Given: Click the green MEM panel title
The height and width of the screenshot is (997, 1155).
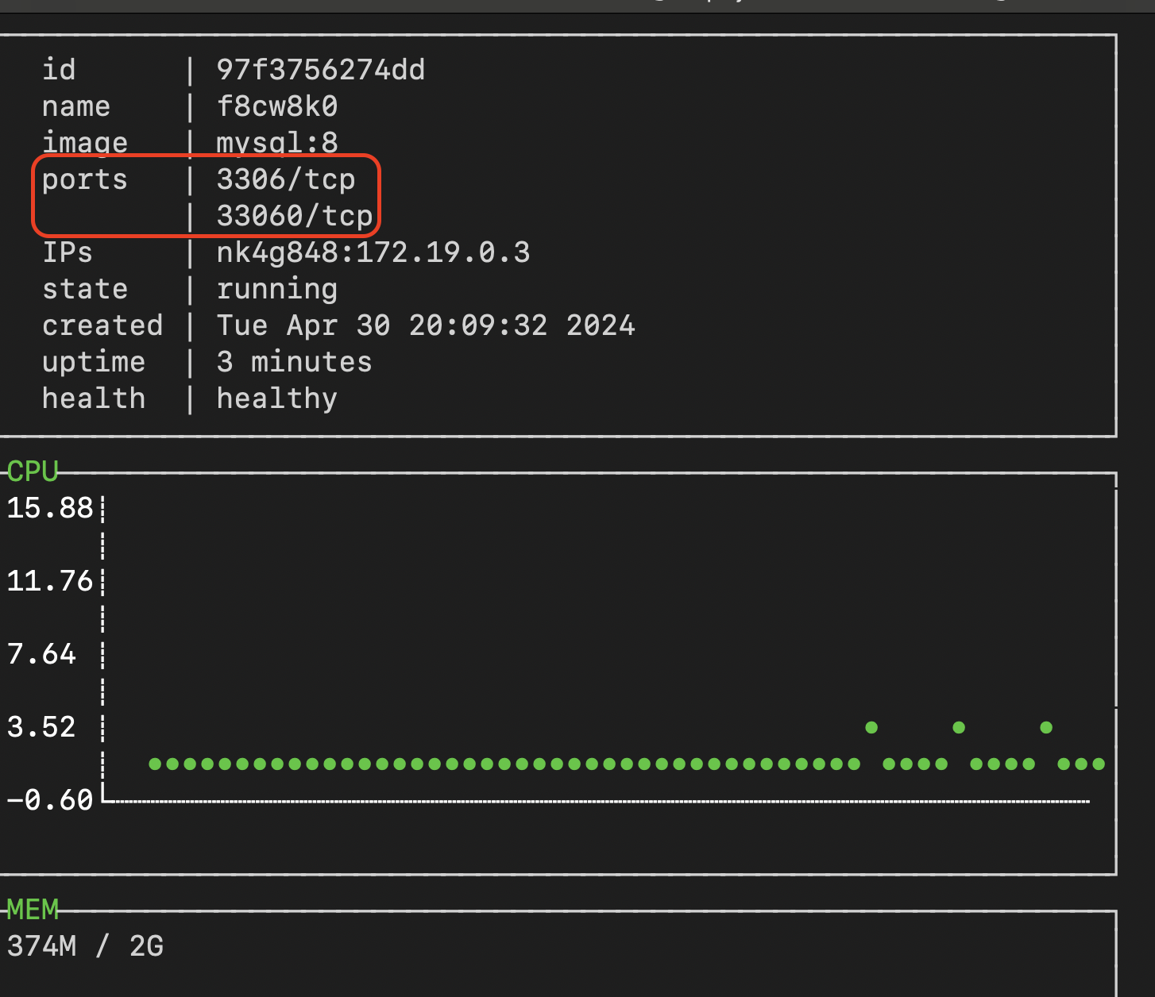Looking at the screenshot, I should click(x=33, y=910).
